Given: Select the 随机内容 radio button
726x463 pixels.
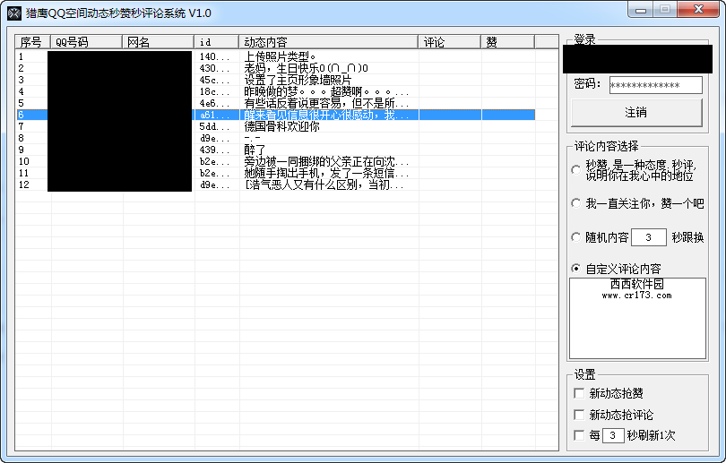Looking at the screenshot, I should 576,237.
